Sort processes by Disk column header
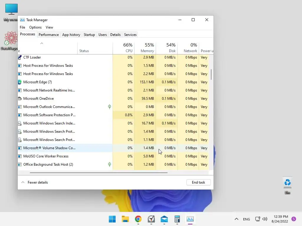 point(167,48)
